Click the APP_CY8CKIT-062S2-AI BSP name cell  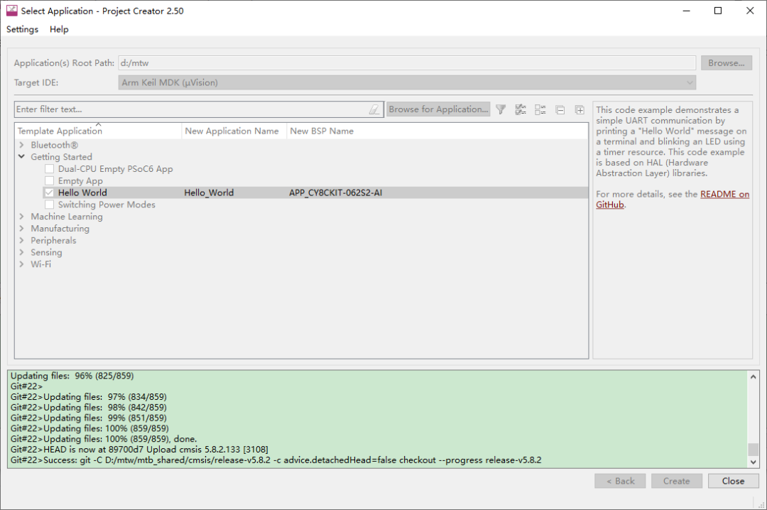pos(335,192)
